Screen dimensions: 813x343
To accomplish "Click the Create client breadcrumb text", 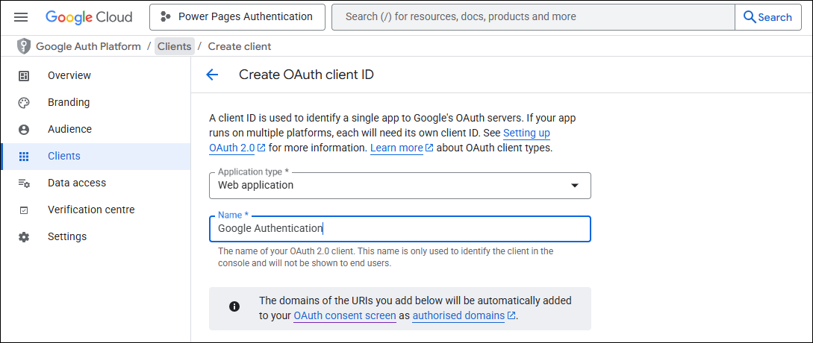I will point(240,47).
